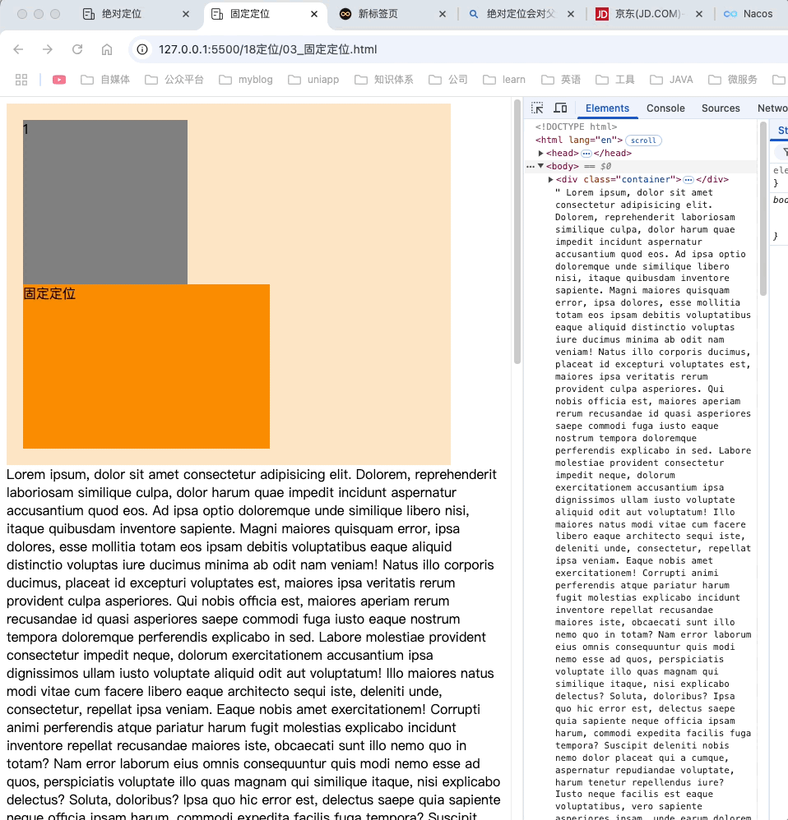Close the 固定定位 browser tab

[314, 14]
